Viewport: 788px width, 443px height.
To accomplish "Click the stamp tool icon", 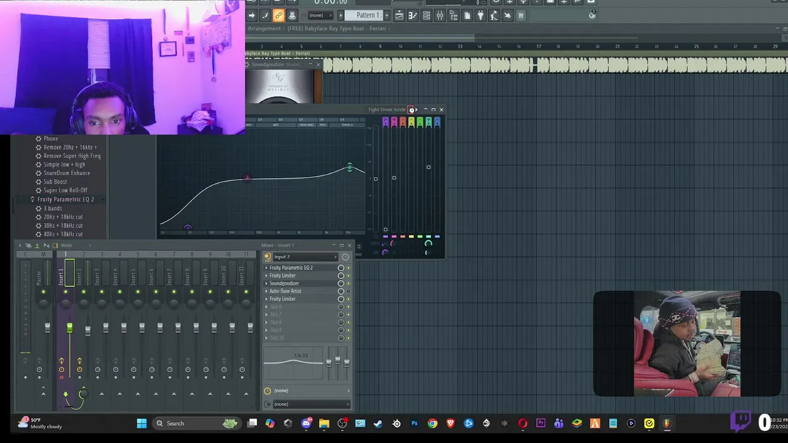I will tap(292, 15).
